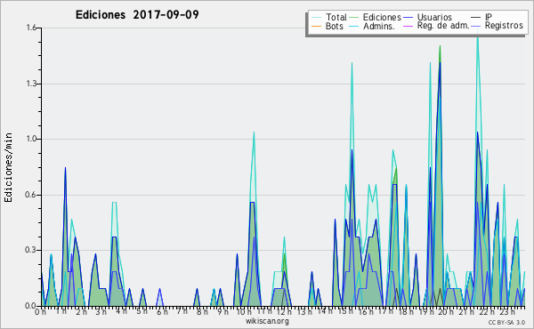Click the Total legend color line

coord(316,18)
